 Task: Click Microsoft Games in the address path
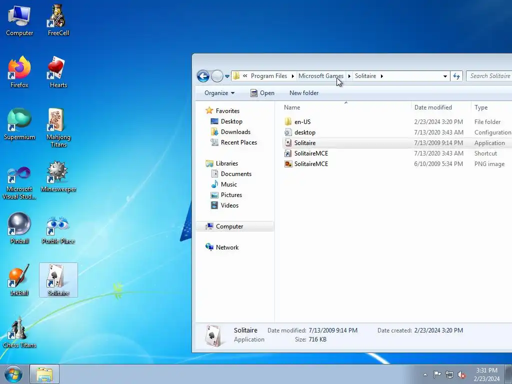tap(320, 76)
